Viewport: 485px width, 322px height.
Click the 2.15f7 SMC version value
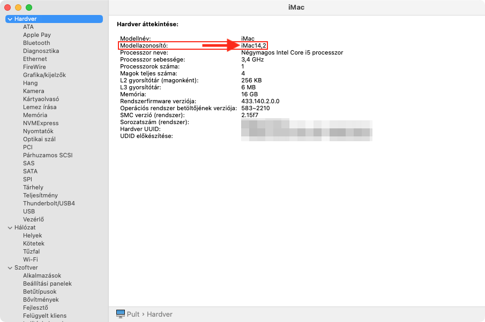coord(250,115)
